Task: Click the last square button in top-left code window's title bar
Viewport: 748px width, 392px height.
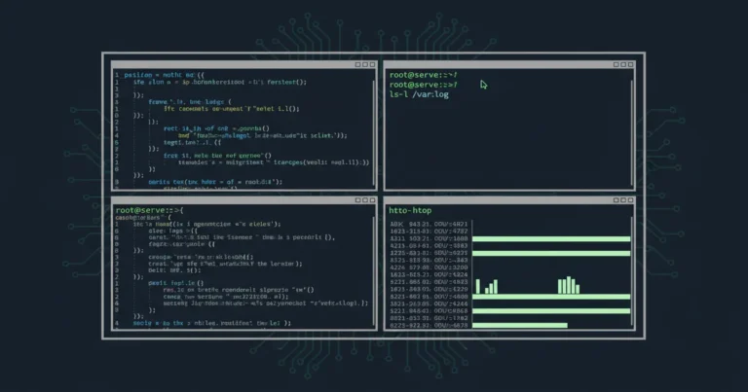Action: coord(373,64)
